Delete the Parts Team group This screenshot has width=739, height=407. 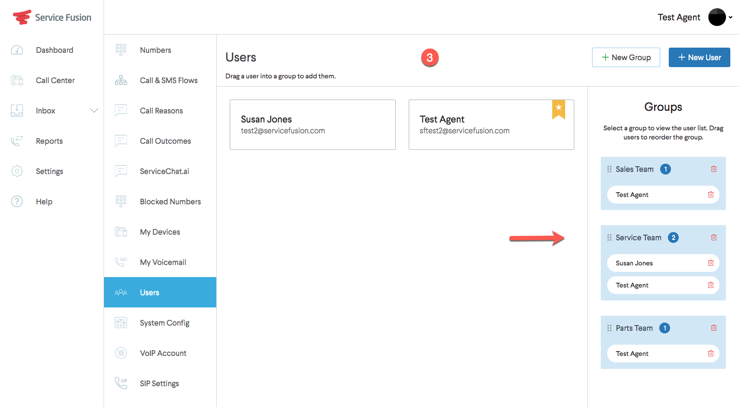(x=714, y=328)
